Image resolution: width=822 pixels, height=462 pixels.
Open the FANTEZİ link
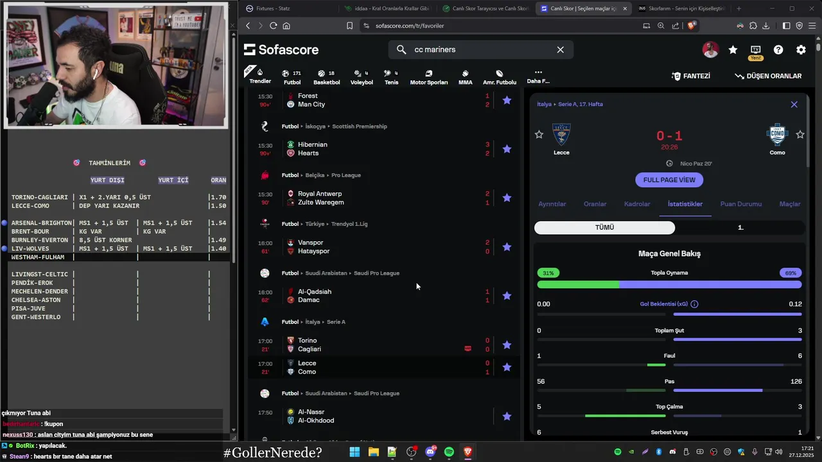tap(691, 76)
